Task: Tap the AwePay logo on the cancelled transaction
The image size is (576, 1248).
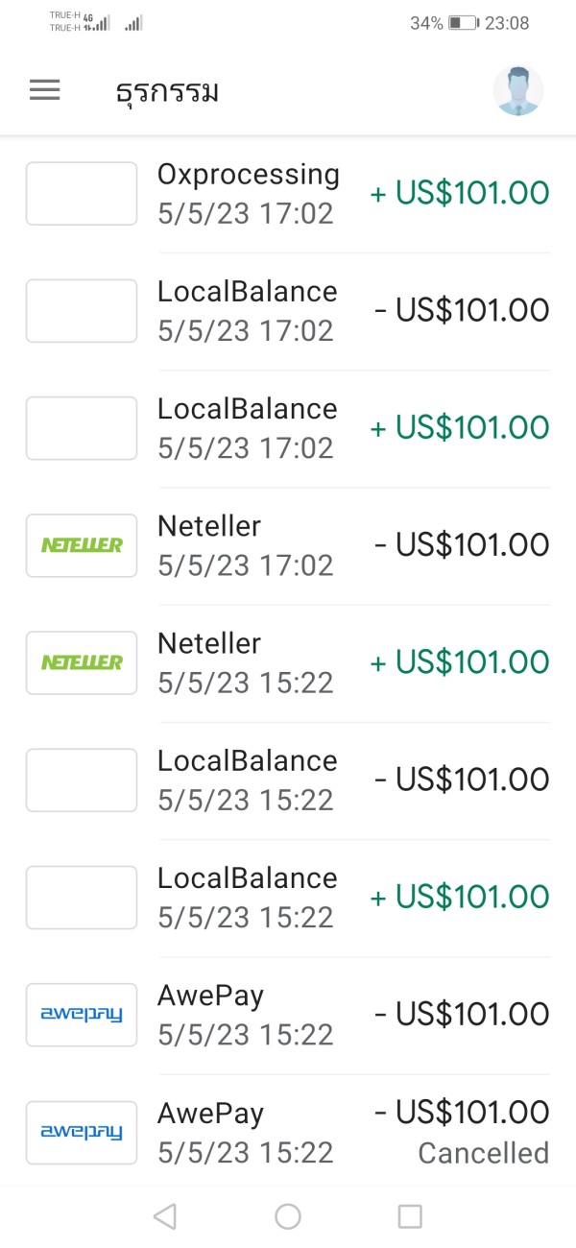Action: pos(82,1133)
